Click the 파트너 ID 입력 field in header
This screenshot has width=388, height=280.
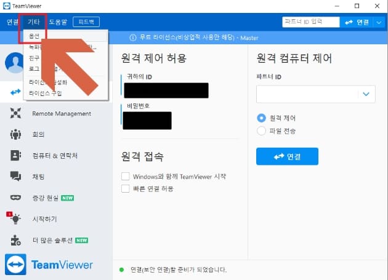pos(311,22)
